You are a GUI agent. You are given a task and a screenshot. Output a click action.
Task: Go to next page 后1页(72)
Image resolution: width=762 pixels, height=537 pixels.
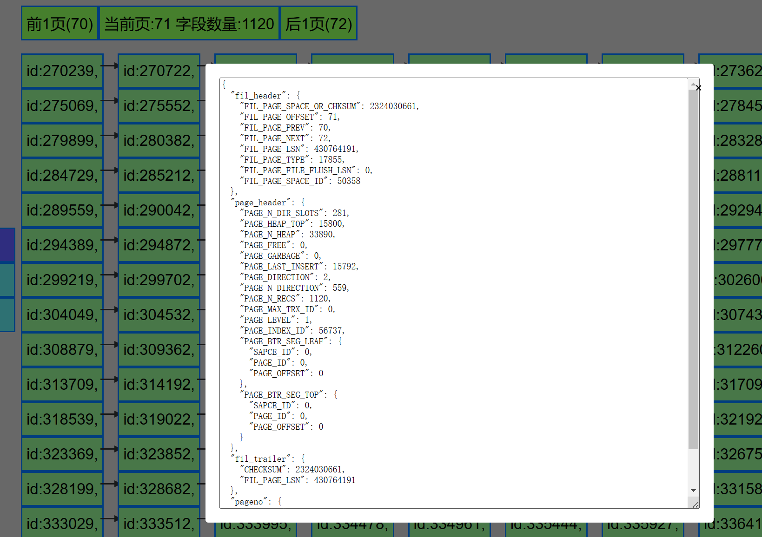click(319, 23)
